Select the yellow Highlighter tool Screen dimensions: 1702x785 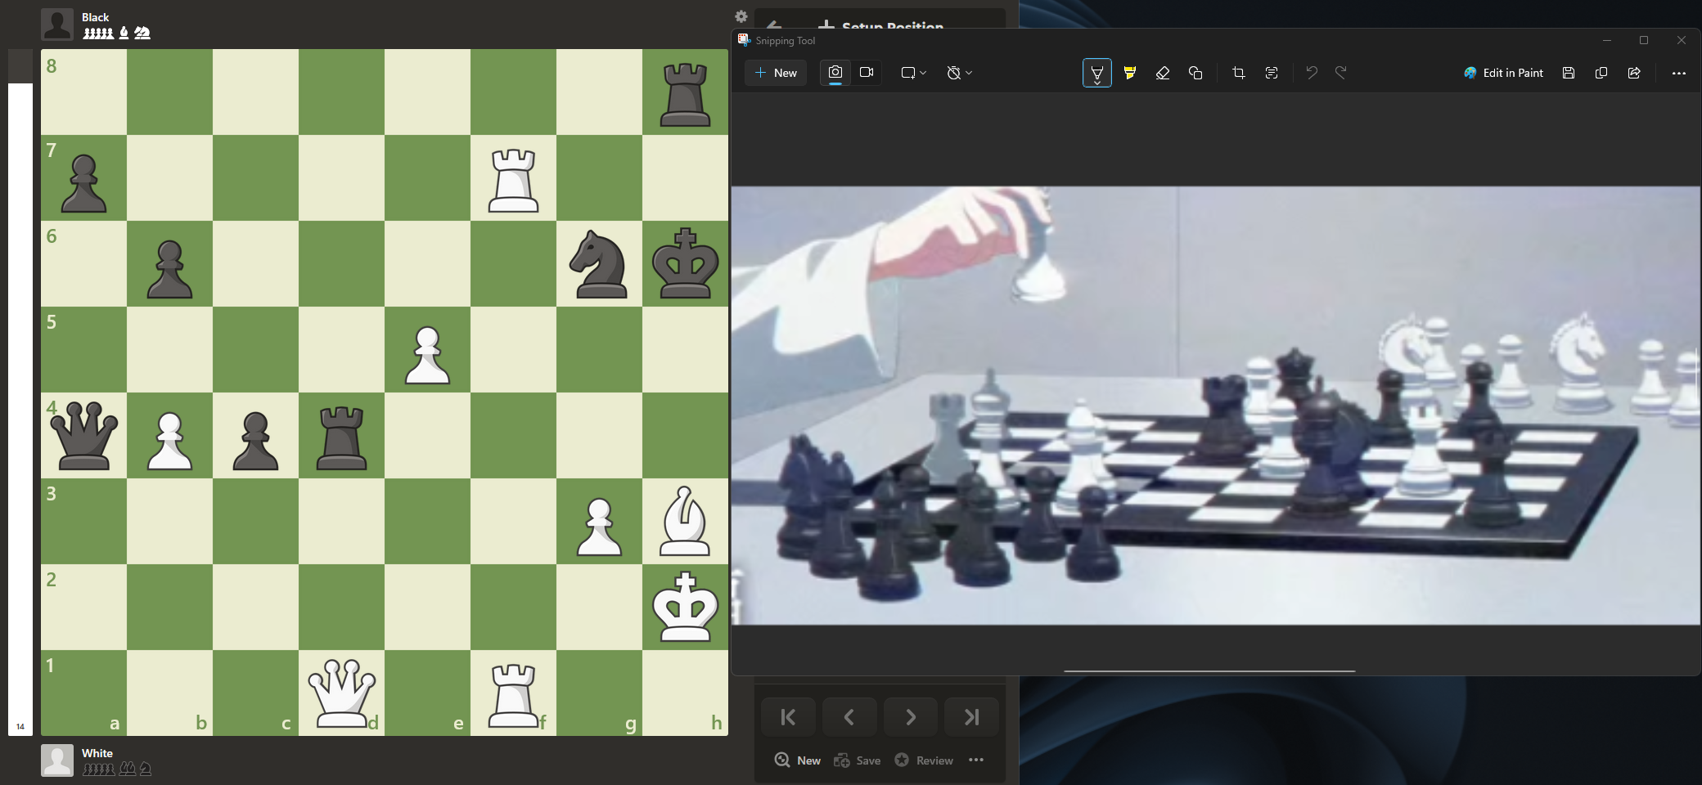(1130, 73)
